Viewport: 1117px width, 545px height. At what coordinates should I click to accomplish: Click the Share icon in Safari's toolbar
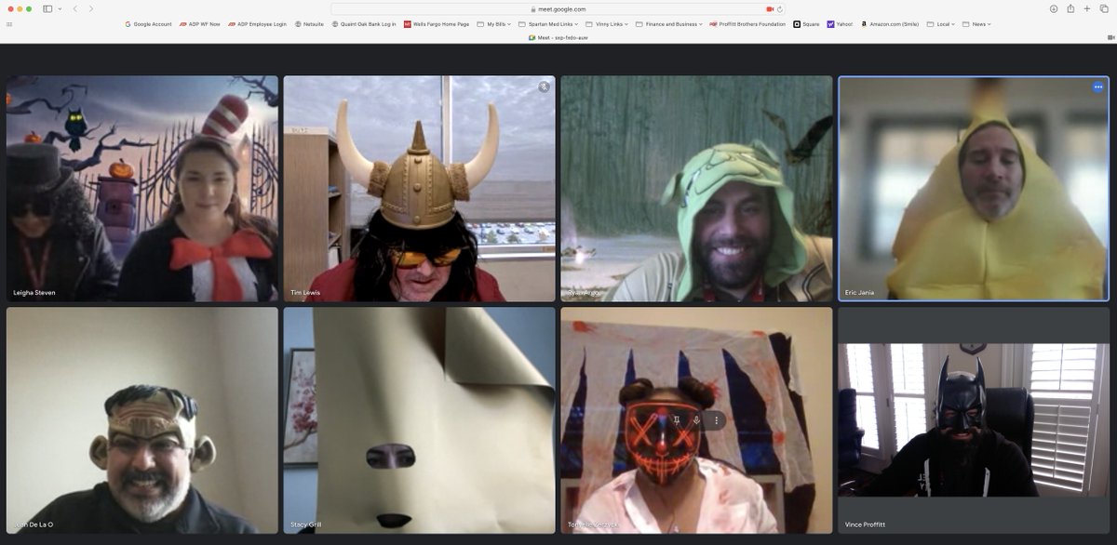[1070, 8]
